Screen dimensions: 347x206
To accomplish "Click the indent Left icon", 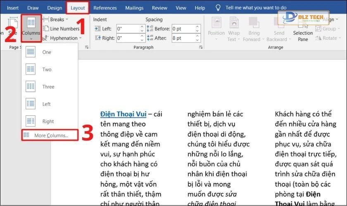I will 97,29.
